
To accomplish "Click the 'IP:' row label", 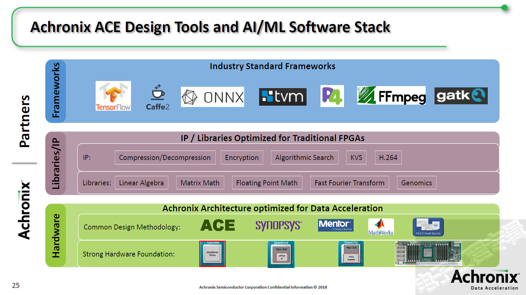I will [x=87, y=158].
